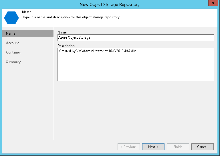The height and width of the screenshot is (156, 220).
Task: Jump to the Summary wizard step
Action: point(13,62)
